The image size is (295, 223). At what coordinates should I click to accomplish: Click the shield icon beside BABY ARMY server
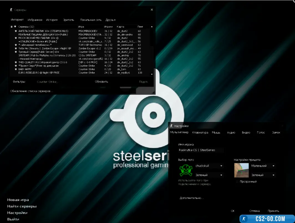coord(16,69)
